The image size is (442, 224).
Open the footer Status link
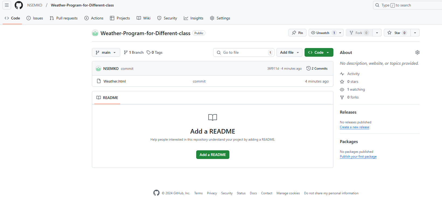click(241, 193)
